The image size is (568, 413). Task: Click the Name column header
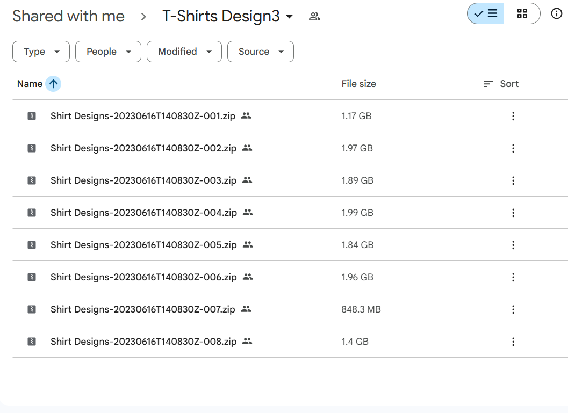click(x=30, y=84)
